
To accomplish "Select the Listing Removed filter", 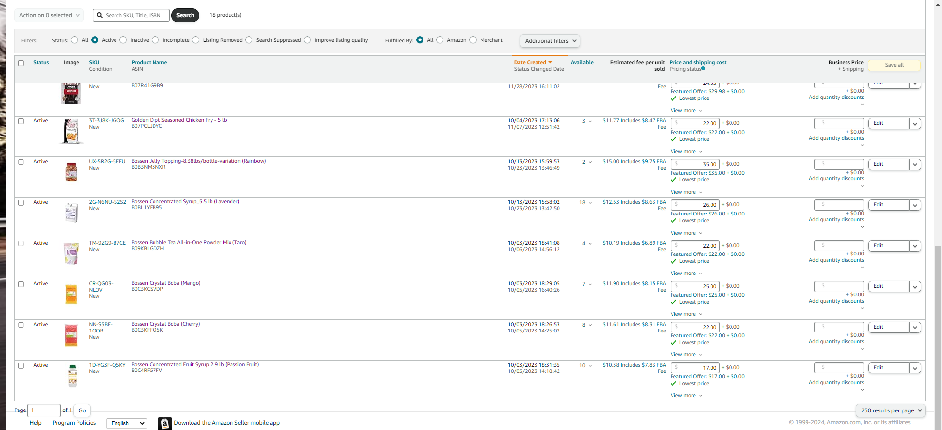I will pos(196,40).
